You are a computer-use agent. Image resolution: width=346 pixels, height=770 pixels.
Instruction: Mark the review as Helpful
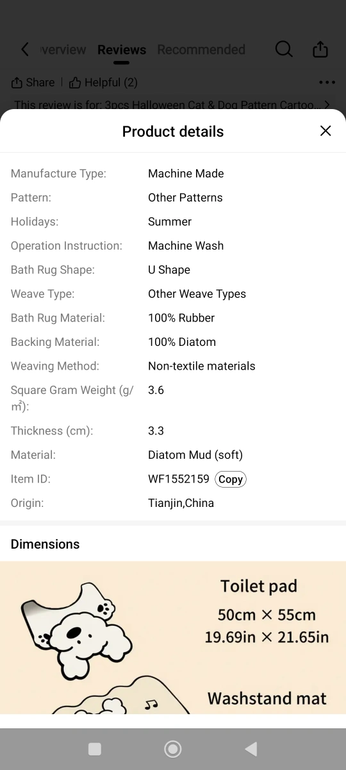[103, 83]
